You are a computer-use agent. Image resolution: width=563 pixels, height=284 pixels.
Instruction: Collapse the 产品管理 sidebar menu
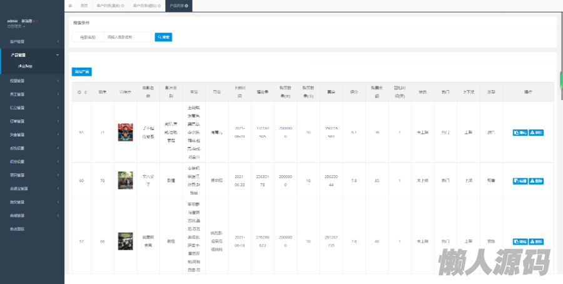31,55
